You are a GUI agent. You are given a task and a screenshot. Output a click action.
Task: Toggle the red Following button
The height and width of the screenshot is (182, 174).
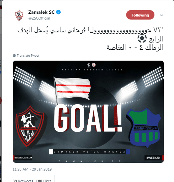tap(140, 15)
